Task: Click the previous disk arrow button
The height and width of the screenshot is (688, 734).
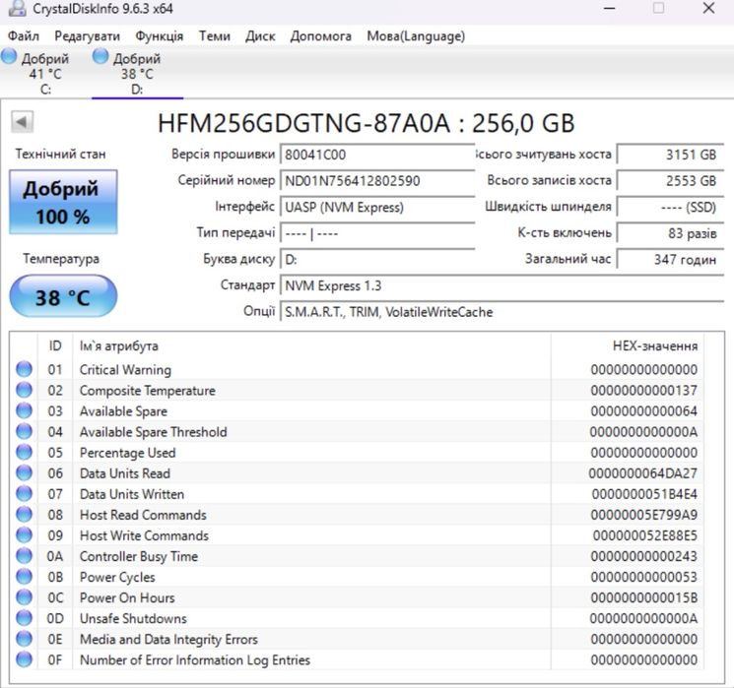Action: point(22,122)
